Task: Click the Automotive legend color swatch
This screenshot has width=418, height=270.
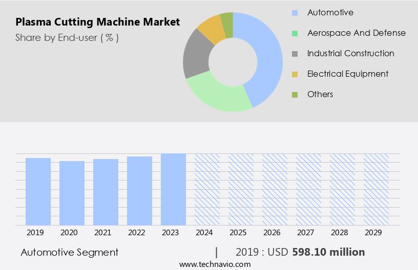Action: [x=295, y=13]
